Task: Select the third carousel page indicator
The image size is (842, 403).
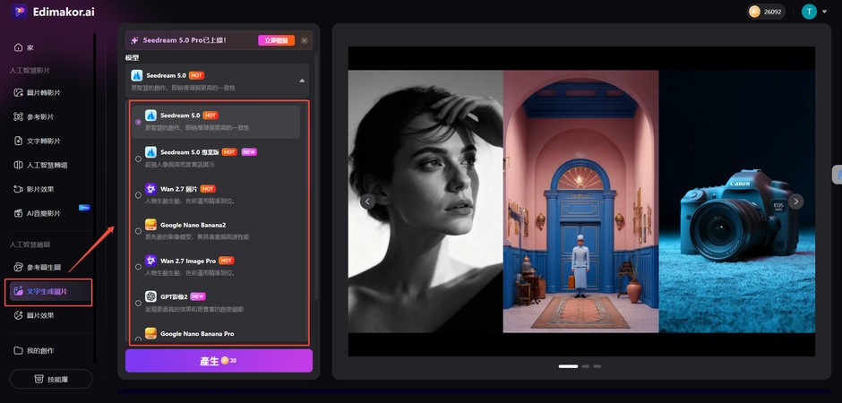Action: point(597,366)
